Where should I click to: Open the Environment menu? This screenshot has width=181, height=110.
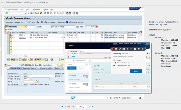(x=36, y=10)
